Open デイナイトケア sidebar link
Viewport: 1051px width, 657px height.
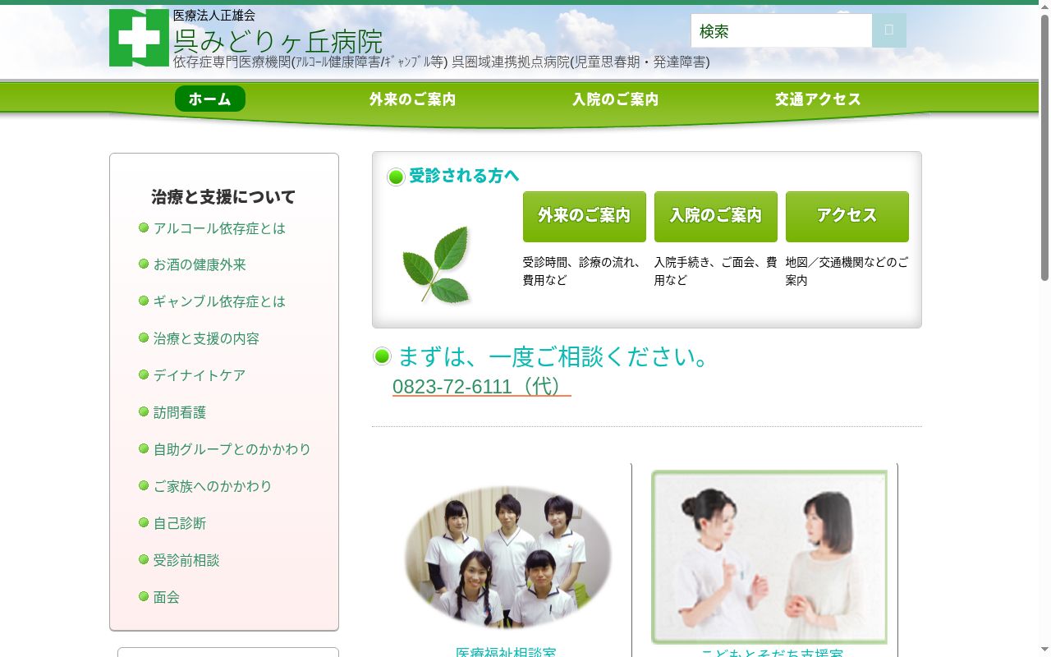pos(200,375)
